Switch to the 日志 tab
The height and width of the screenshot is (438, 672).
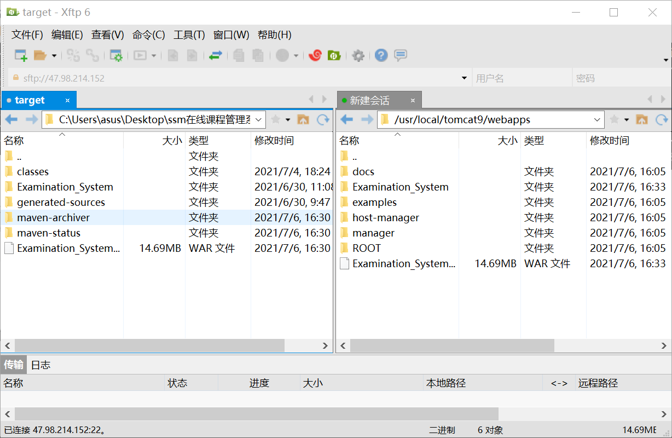[x=40, y=365]
